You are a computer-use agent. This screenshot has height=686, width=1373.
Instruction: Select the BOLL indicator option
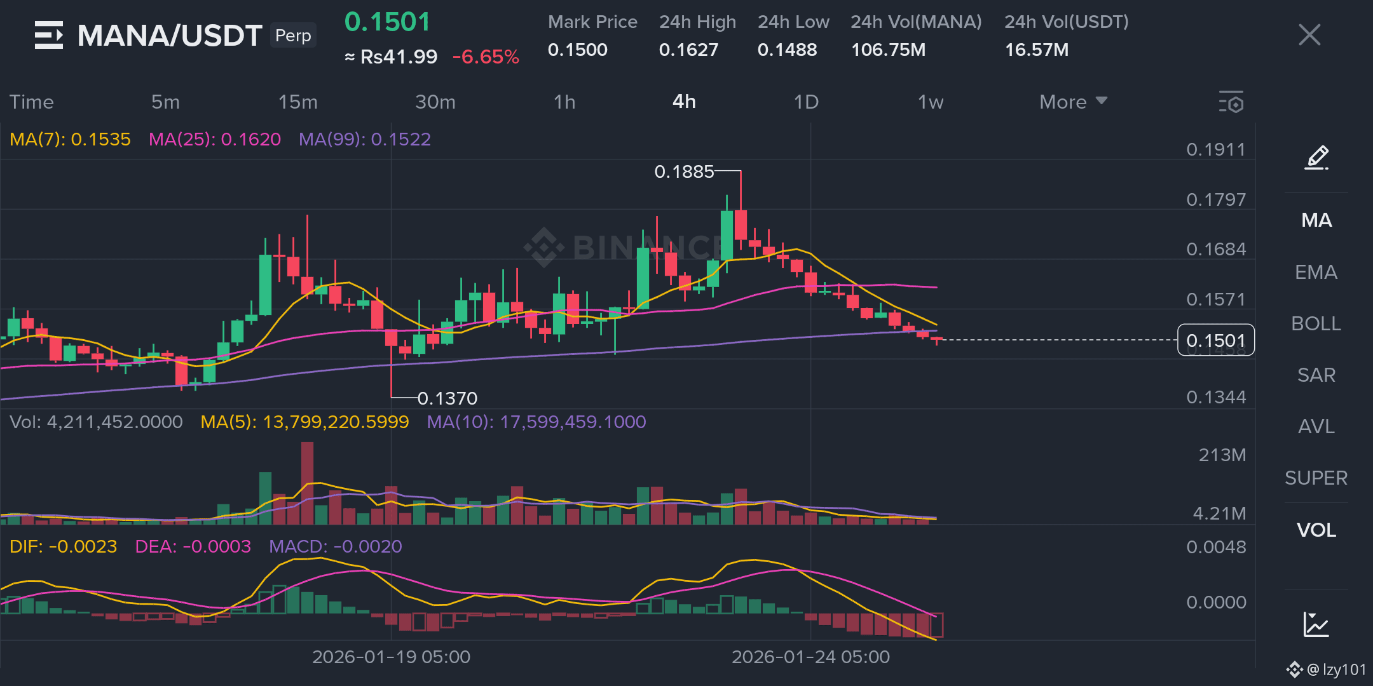point(1316,323)
